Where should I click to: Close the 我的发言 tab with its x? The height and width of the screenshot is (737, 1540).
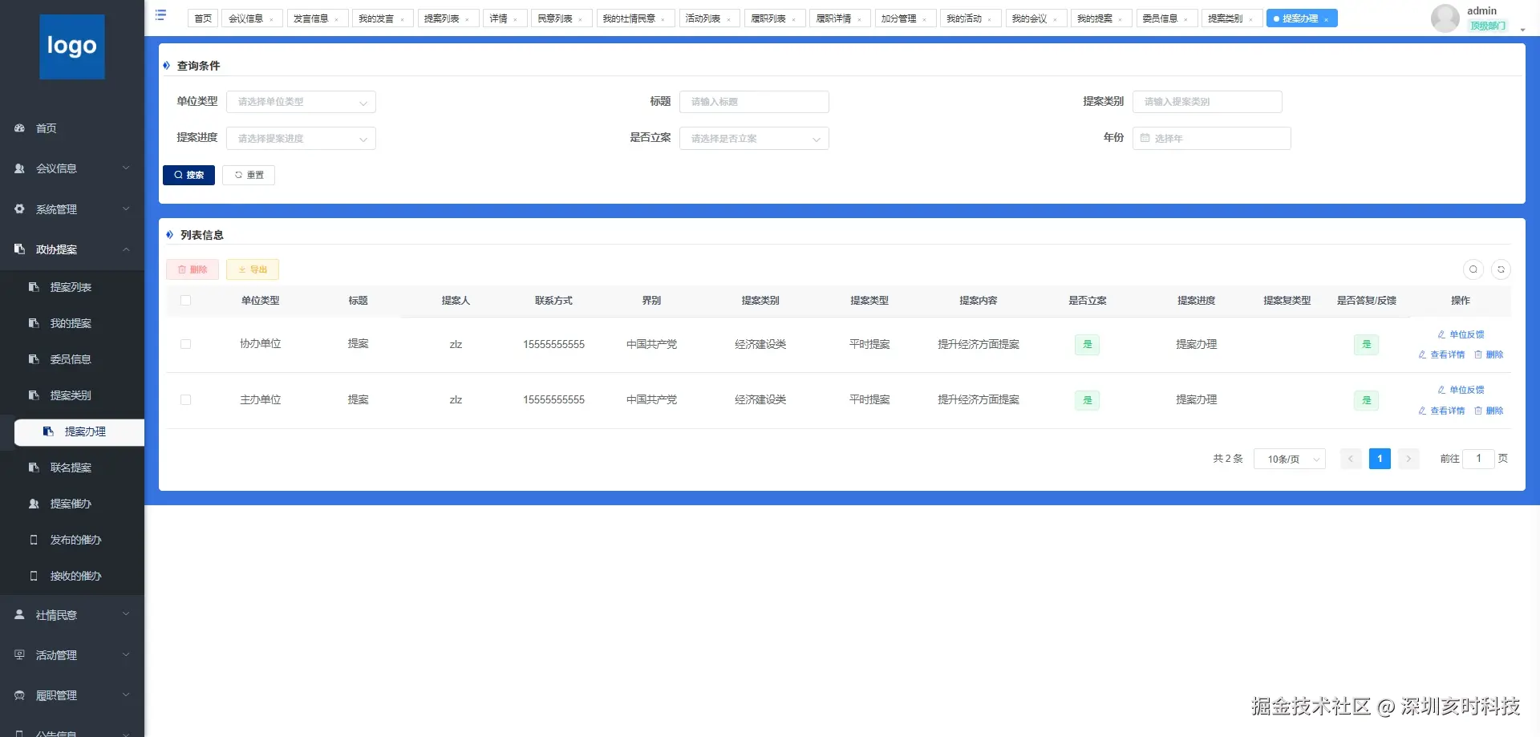pos(402,19)
